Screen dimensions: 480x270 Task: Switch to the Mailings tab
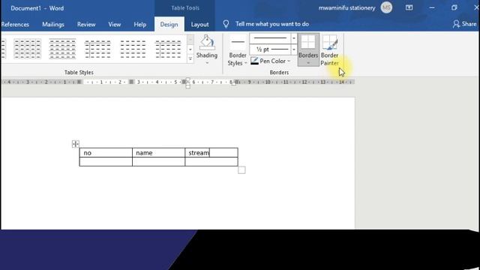(53, 24)
